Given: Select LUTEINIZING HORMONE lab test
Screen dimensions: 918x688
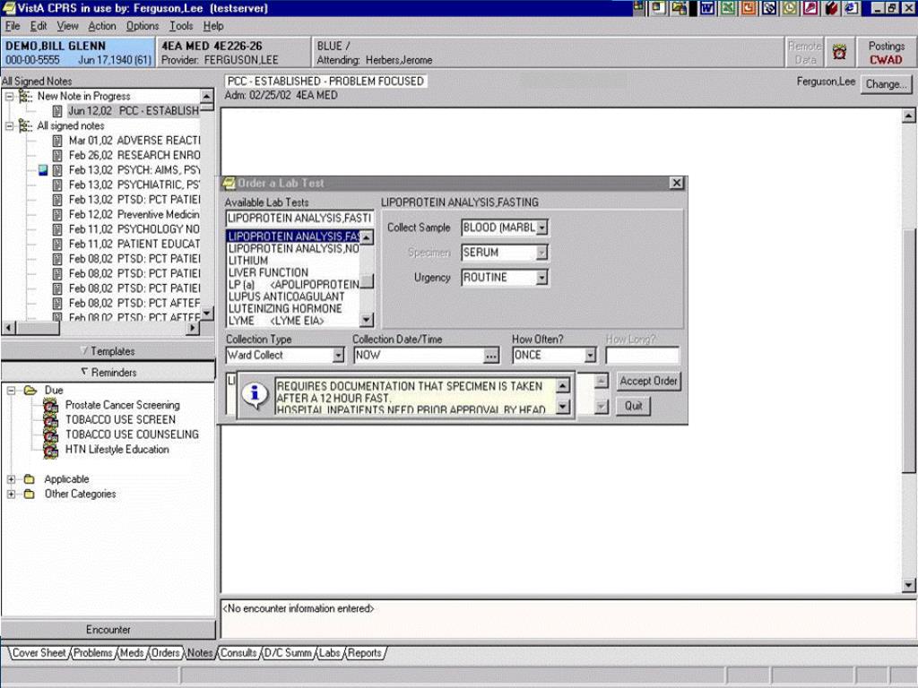Looking at the screenshot, I should point(285,309).
